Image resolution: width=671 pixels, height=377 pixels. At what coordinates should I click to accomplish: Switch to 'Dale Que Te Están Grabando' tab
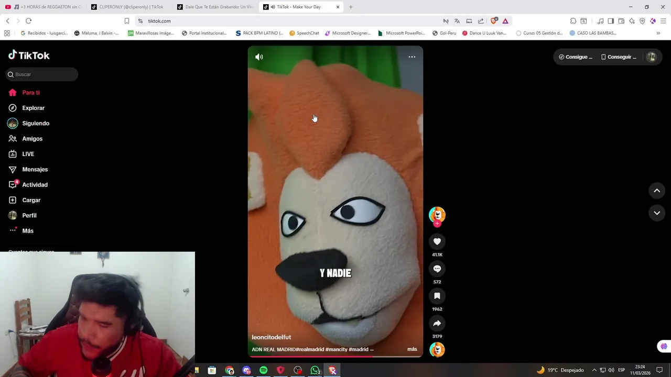pyautogui.click(x=215, y=7)
